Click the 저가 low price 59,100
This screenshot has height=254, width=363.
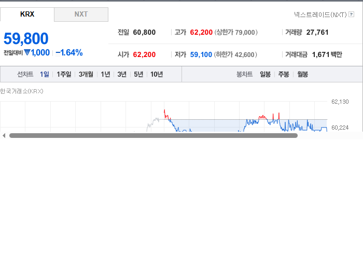[x=201, y=54]
